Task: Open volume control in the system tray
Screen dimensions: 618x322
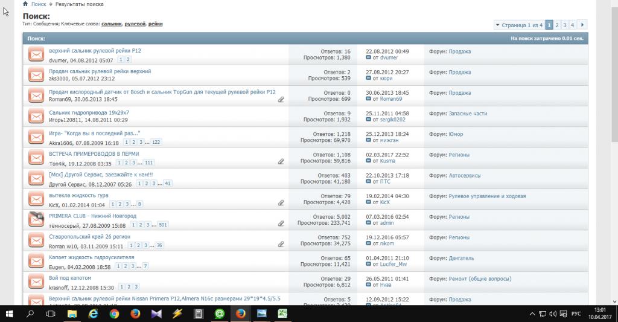Action: (x=553, y=314)
